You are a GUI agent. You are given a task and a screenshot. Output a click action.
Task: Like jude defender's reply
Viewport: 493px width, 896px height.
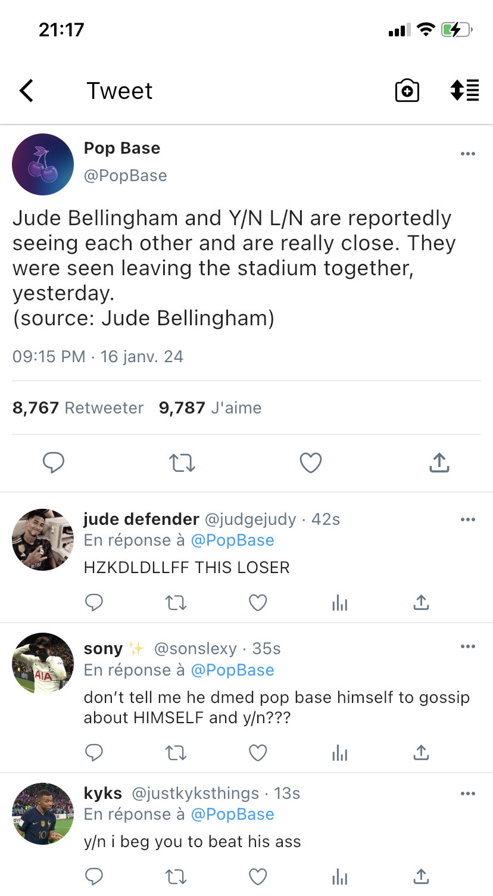(257, 603)
